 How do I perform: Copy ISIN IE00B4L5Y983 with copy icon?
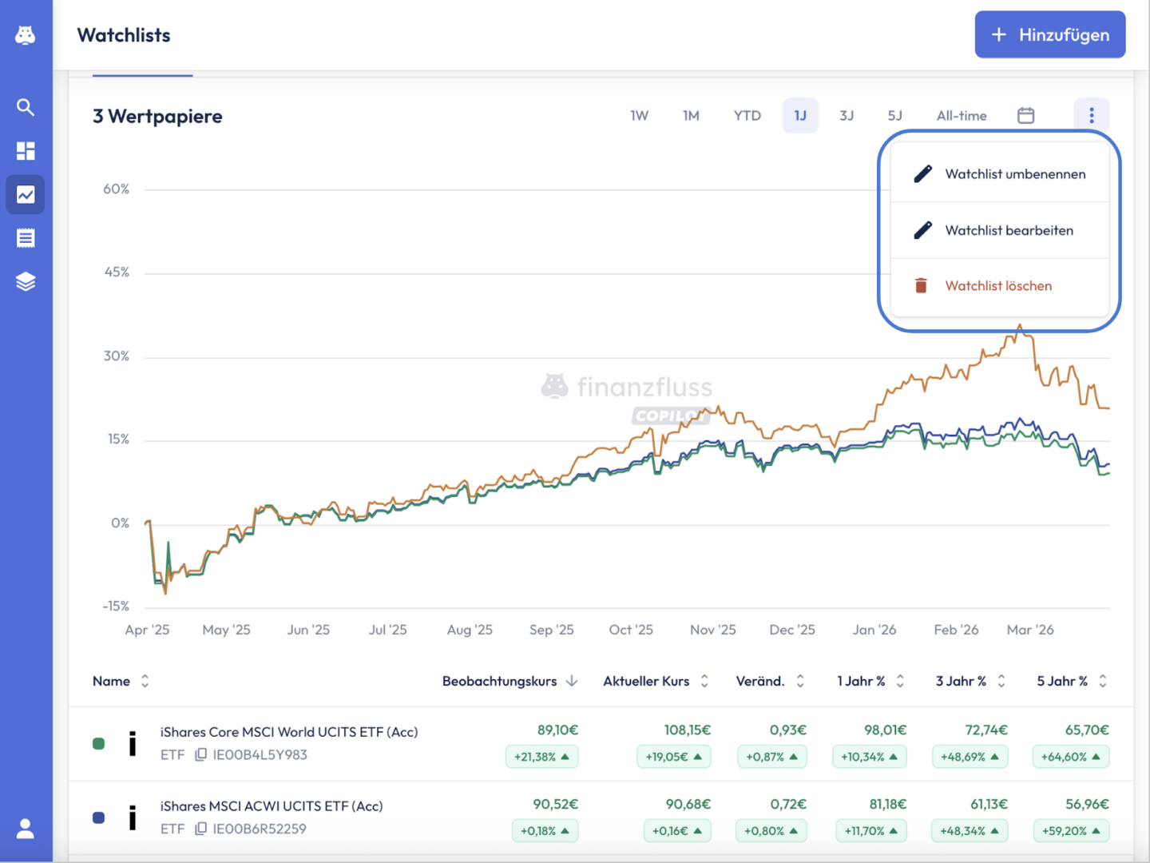(201, 754)
